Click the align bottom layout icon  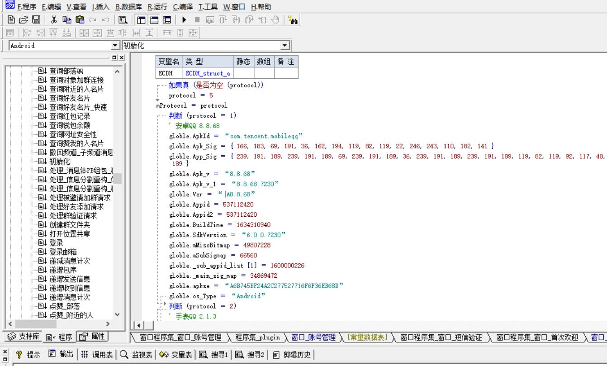[x=66, y=33]
